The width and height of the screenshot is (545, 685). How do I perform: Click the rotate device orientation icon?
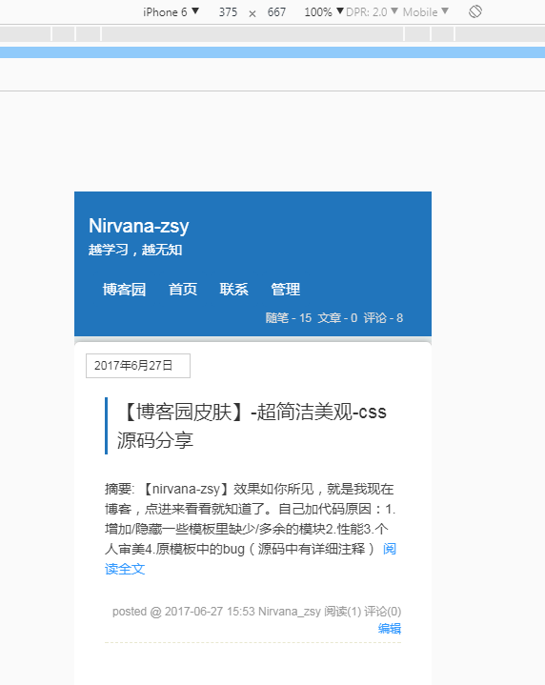[475, 11]
